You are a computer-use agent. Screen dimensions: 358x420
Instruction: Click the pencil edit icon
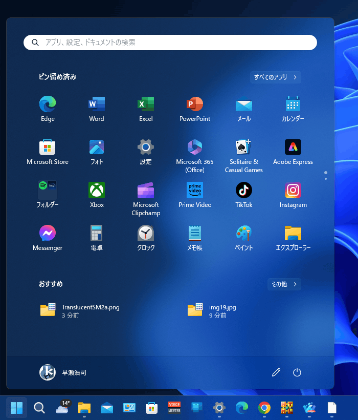(276, 372)
